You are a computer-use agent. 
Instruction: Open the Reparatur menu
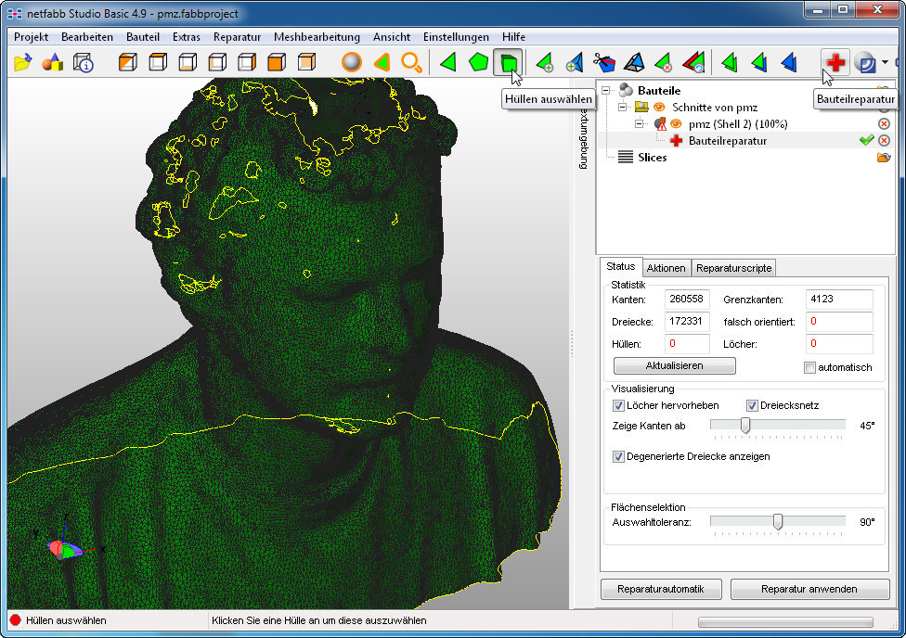(x=237, y=37)
